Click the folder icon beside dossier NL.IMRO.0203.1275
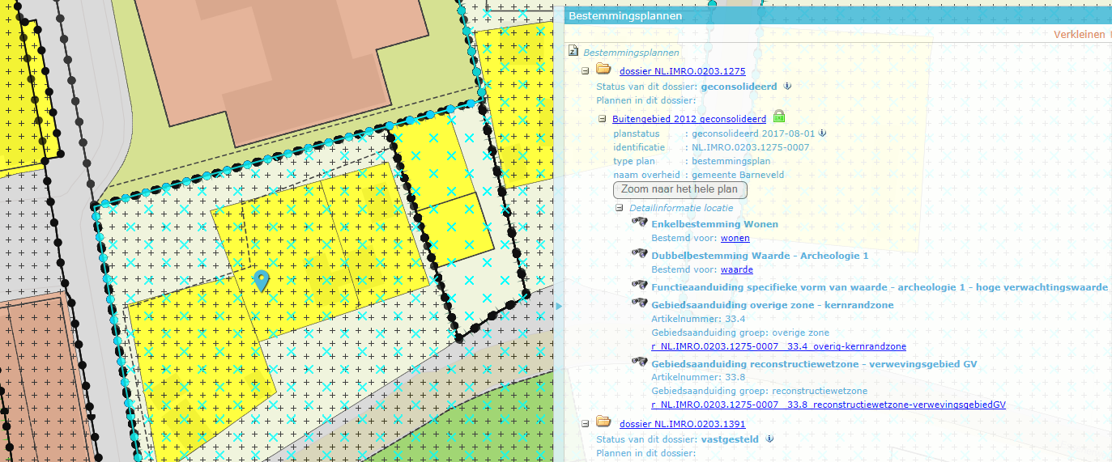1112x462 pixels. coord(603,70)
